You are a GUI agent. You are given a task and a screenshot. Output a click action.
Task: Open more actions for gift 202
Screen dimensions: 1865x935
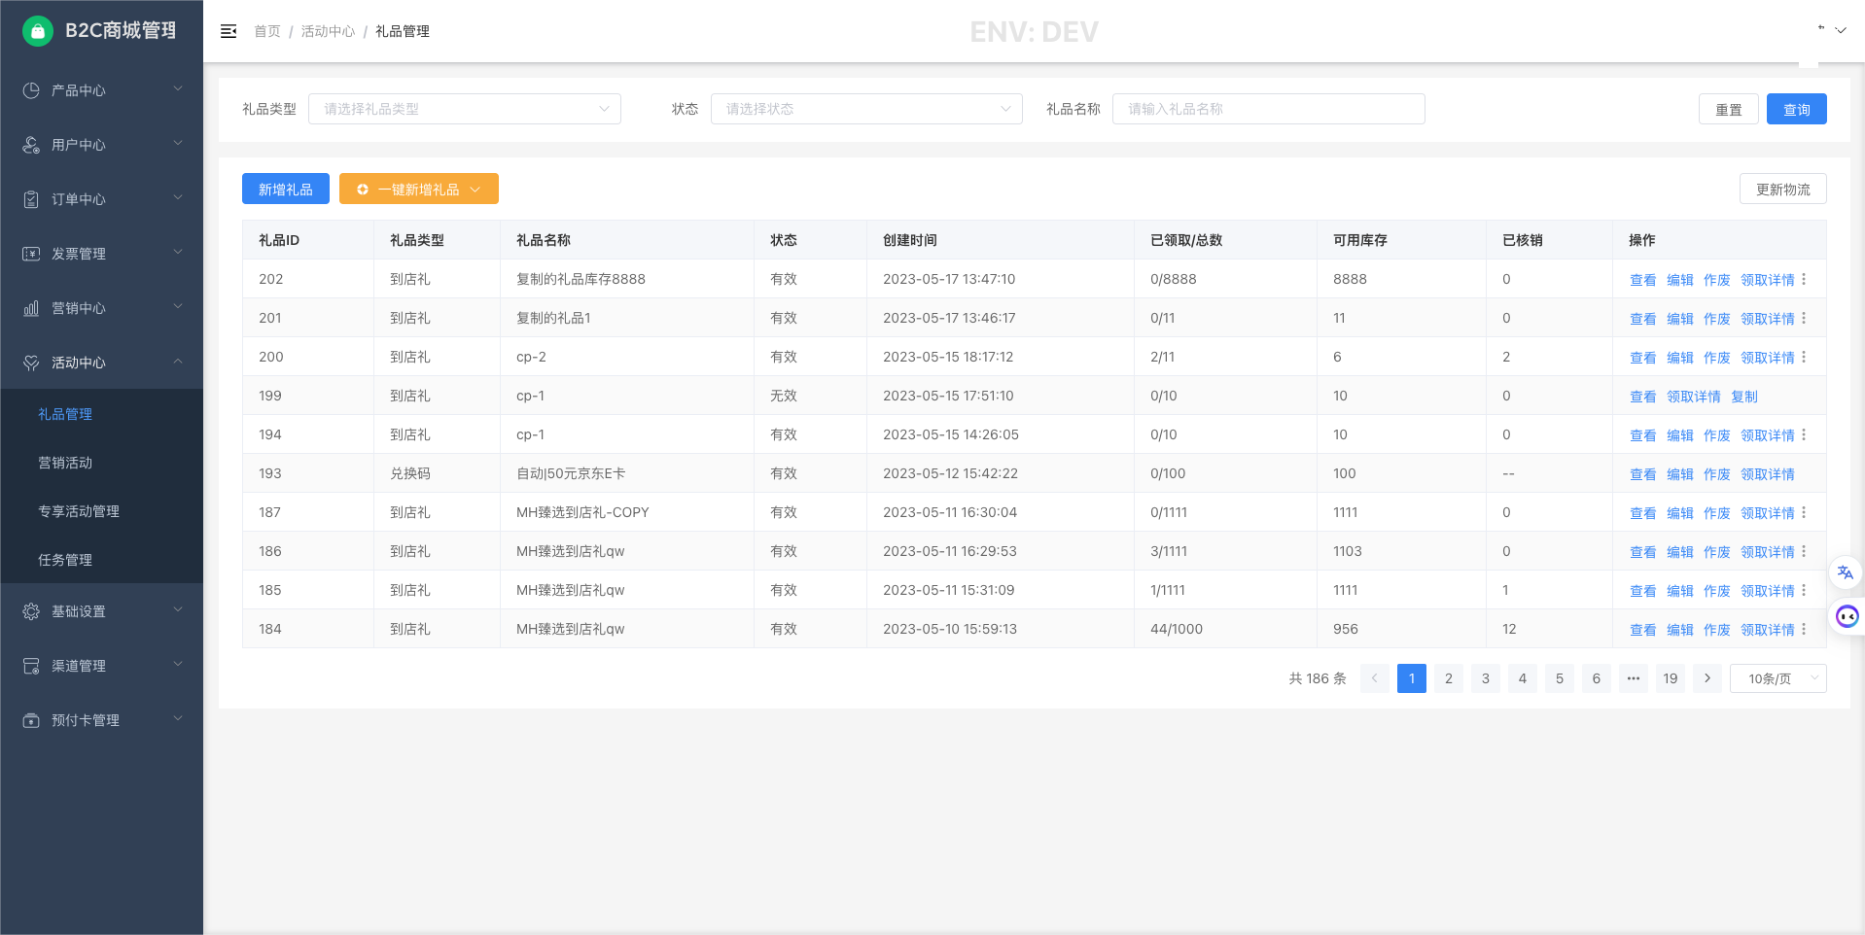1804,279
